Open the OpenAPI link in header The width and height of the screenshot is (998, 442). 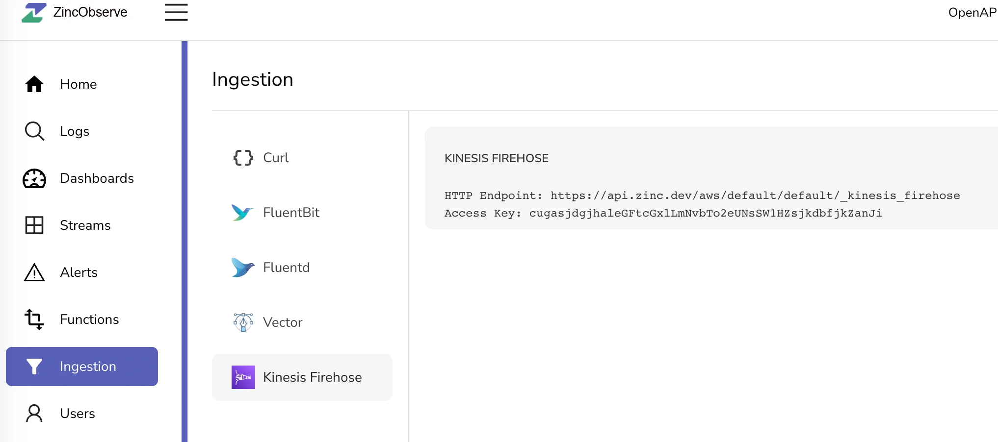coord(972,12)
